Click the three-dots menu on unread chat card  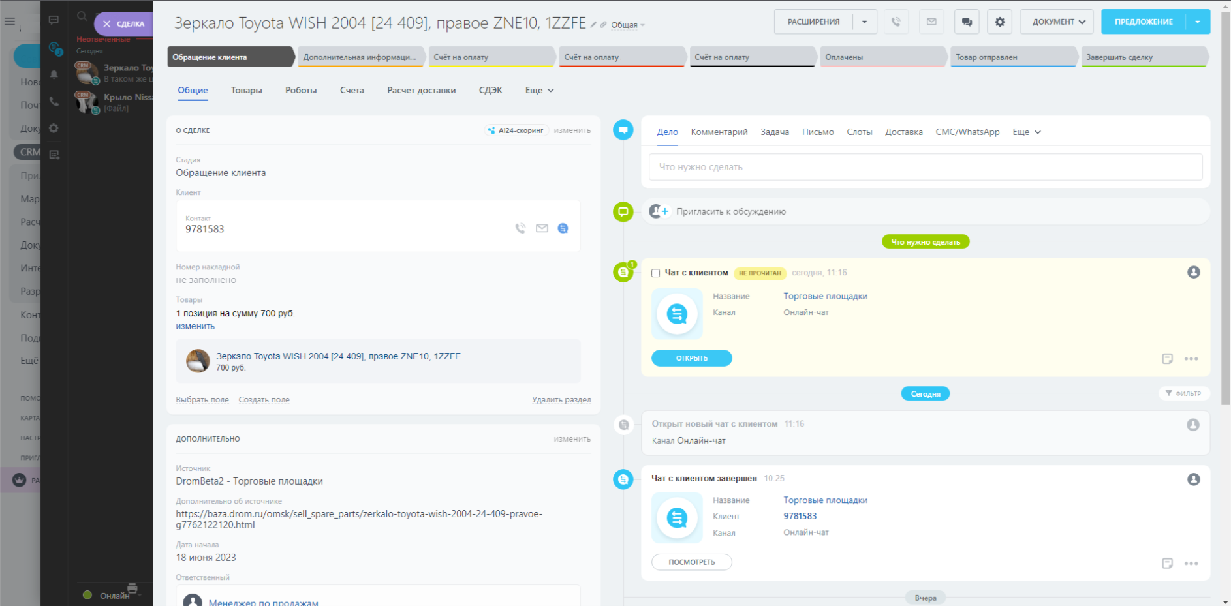click(x=1191, y=359)
